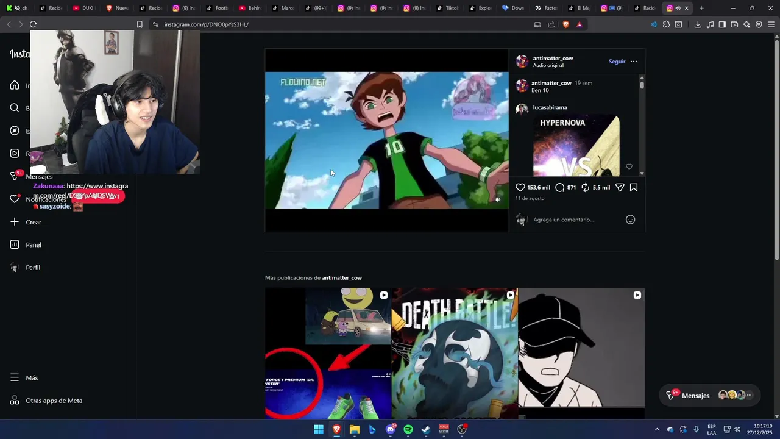Image resolution: width=780 pixels, height=439 pixels.
Task: Open the Death Battle reel thumbnail
Action: pos(455,353)
